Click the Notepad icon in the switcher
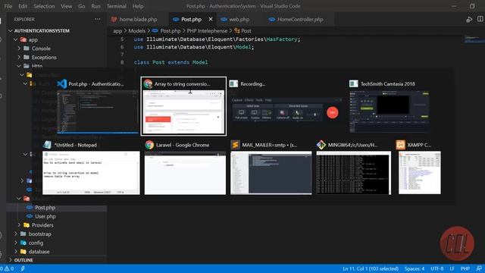Screen dimensions: 485x273 47,145
